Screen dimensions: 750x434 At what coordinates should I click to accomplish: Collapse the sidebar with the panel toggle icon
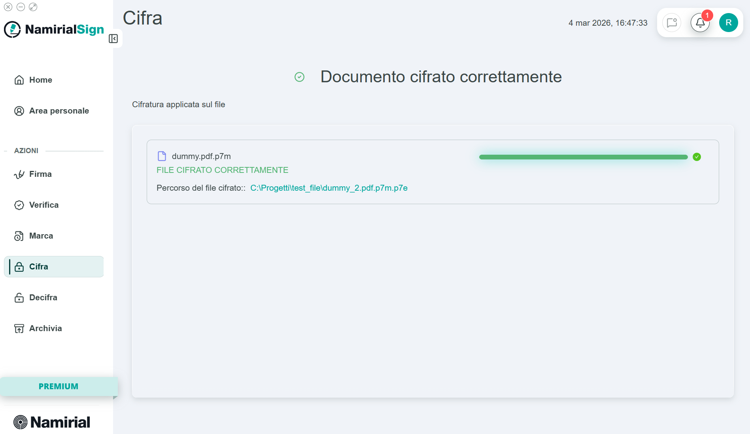(x=113, y=38)
